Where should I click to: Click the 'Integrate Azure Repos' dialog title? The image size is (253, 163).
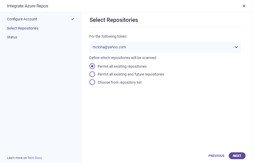(x=28, y=6)
